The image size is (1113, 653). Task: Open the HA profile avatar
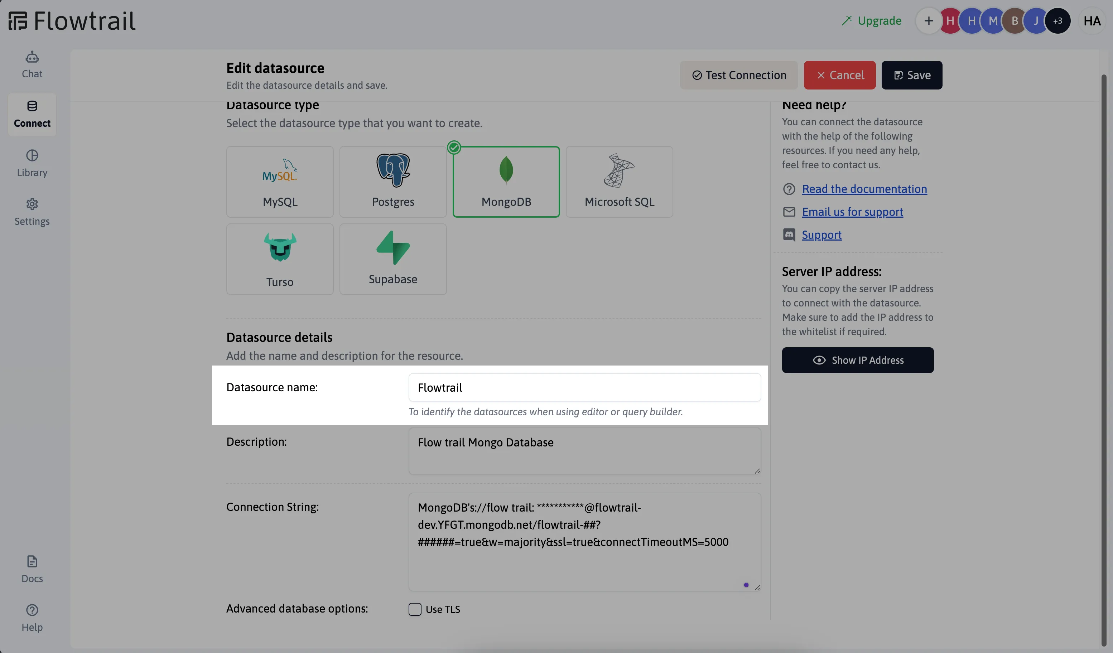[x=1092, y=21]
